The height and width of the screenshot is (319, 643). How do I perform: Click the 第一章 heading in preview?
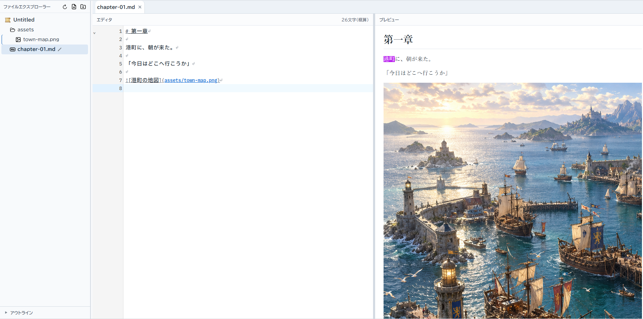(x=398, y=39)
